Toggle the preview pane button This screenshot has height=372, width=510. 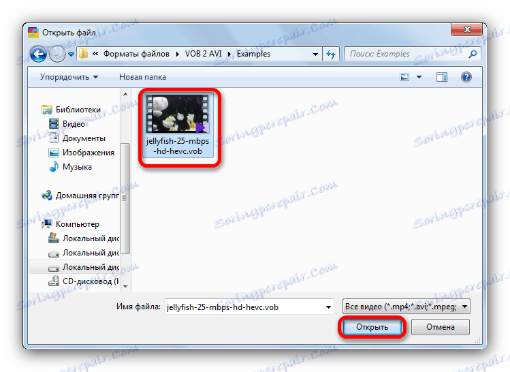(x=441, y=77)
